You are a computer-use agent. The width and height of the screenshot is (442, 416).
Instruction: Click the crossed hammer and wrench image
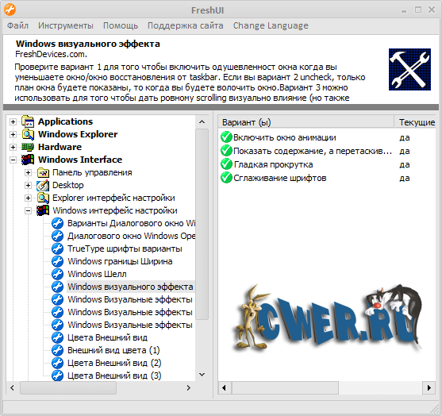[x=409, y=69]
